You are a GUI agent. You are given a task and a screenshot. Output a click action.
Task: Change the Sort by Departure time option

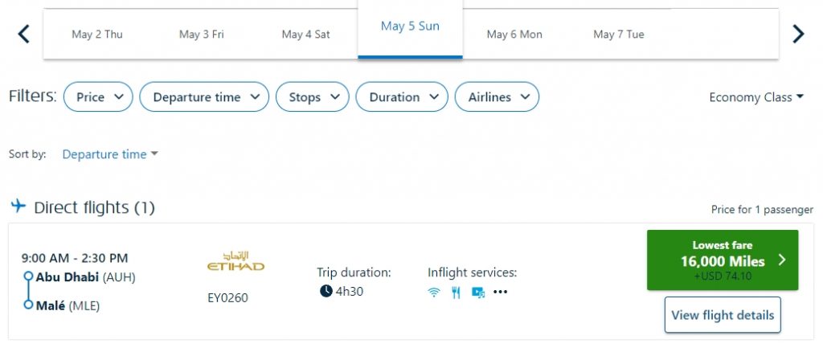pyautogui.click(x=110, y=154)
